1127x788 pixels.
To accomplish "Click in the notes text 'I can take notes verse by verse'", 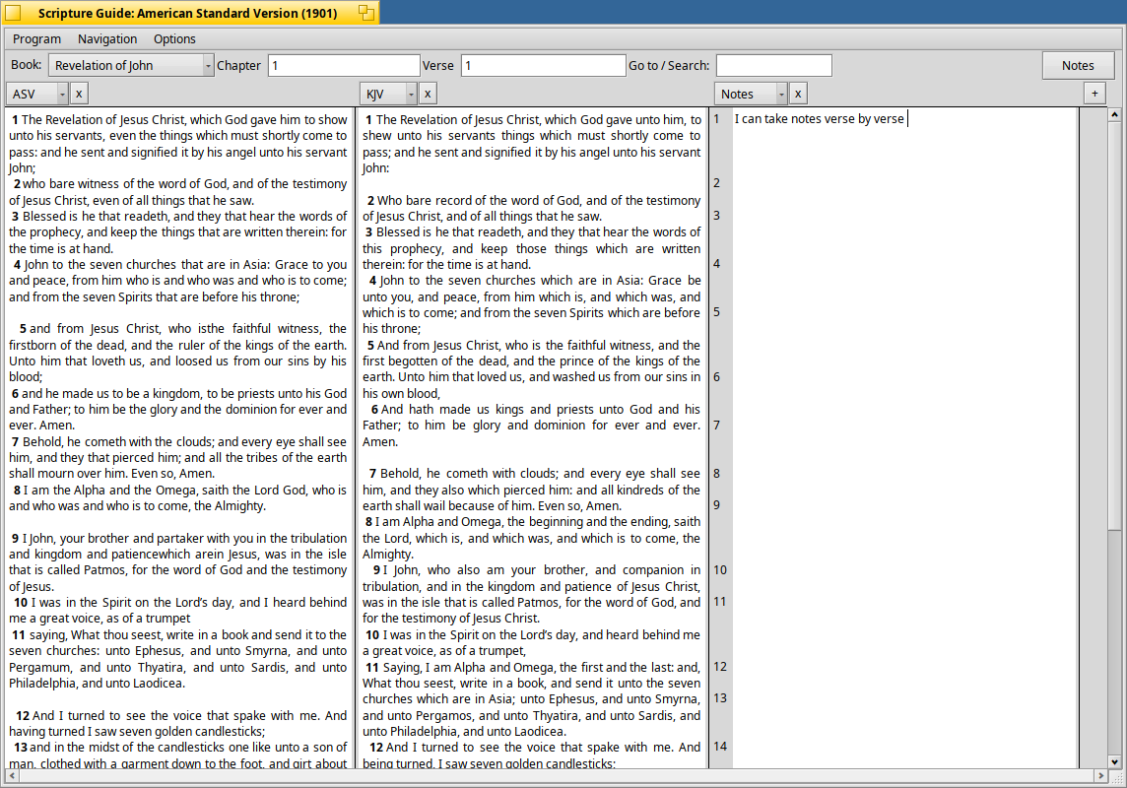I will click(x=819, y=118).
